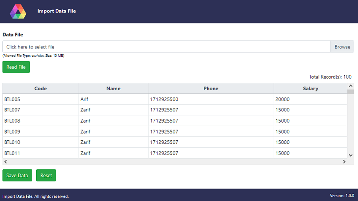Click the scroll right arrow below table
The height and width of the screenshot is (201, 358).
[344, 162]
